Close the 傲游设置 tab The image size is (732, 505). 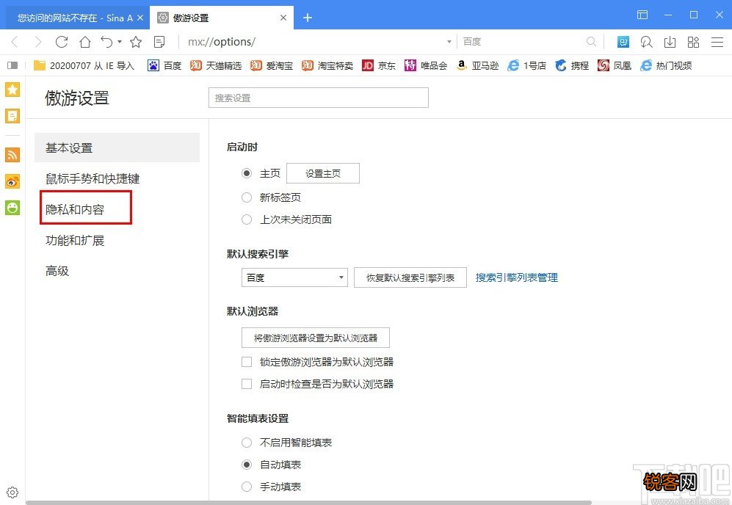coord(283,18)
